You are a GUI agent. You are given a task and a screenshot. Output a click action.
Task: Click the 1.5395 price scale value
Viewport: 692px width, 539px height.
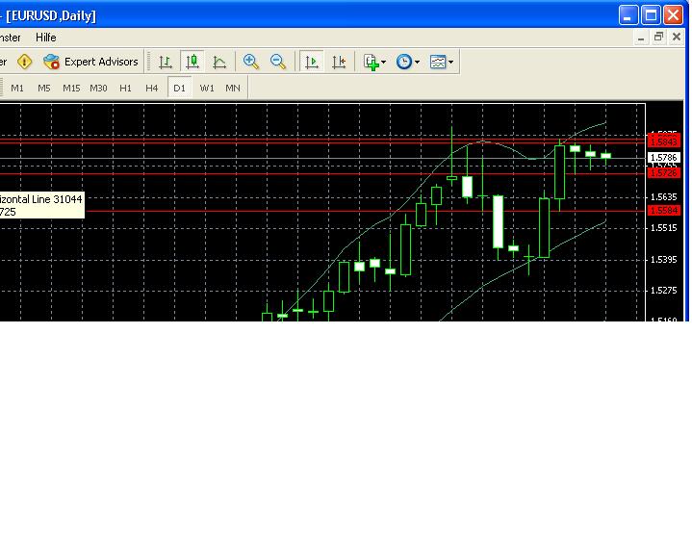(664, 260)
